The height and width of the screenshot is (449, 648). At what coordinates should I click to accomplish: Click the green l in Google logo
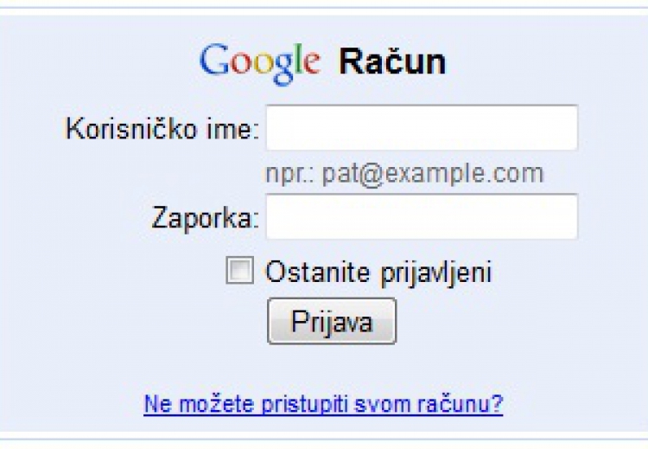299,59
